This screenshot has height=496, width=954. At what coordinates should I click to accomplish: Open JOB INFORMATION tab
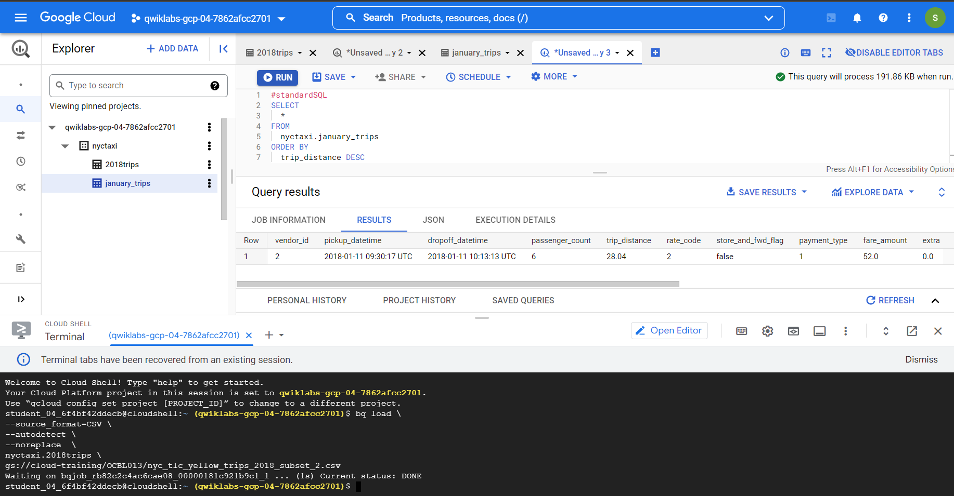[x=289, y=220]
